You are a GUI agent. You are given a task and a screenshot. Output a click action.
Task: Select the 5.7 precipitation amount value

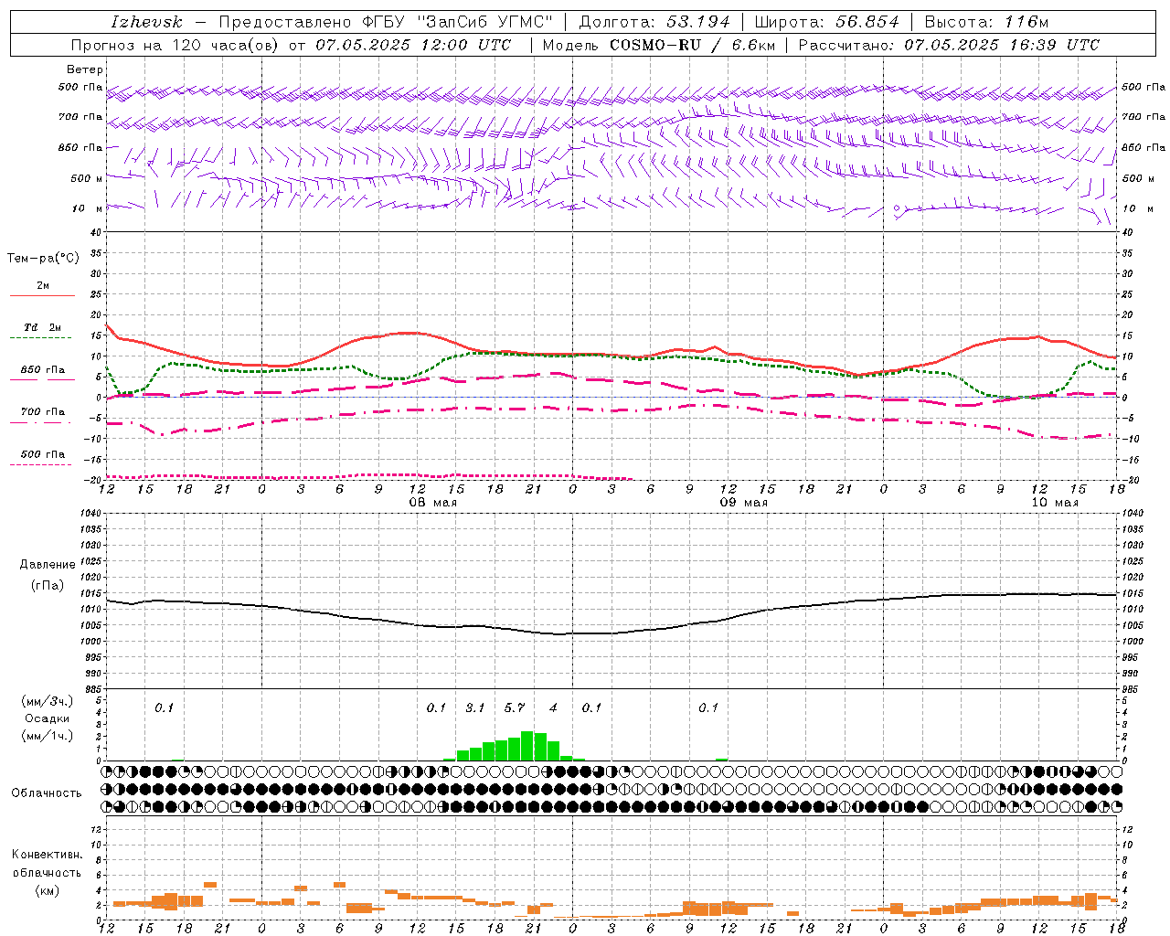tap(515, 707)
